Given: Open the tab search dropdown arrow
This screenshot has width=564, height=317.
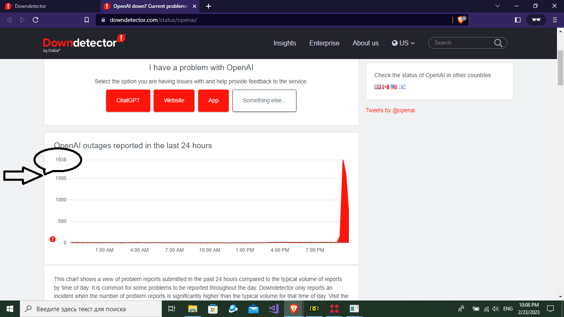Looking at the screenshot, I should 498,6.
